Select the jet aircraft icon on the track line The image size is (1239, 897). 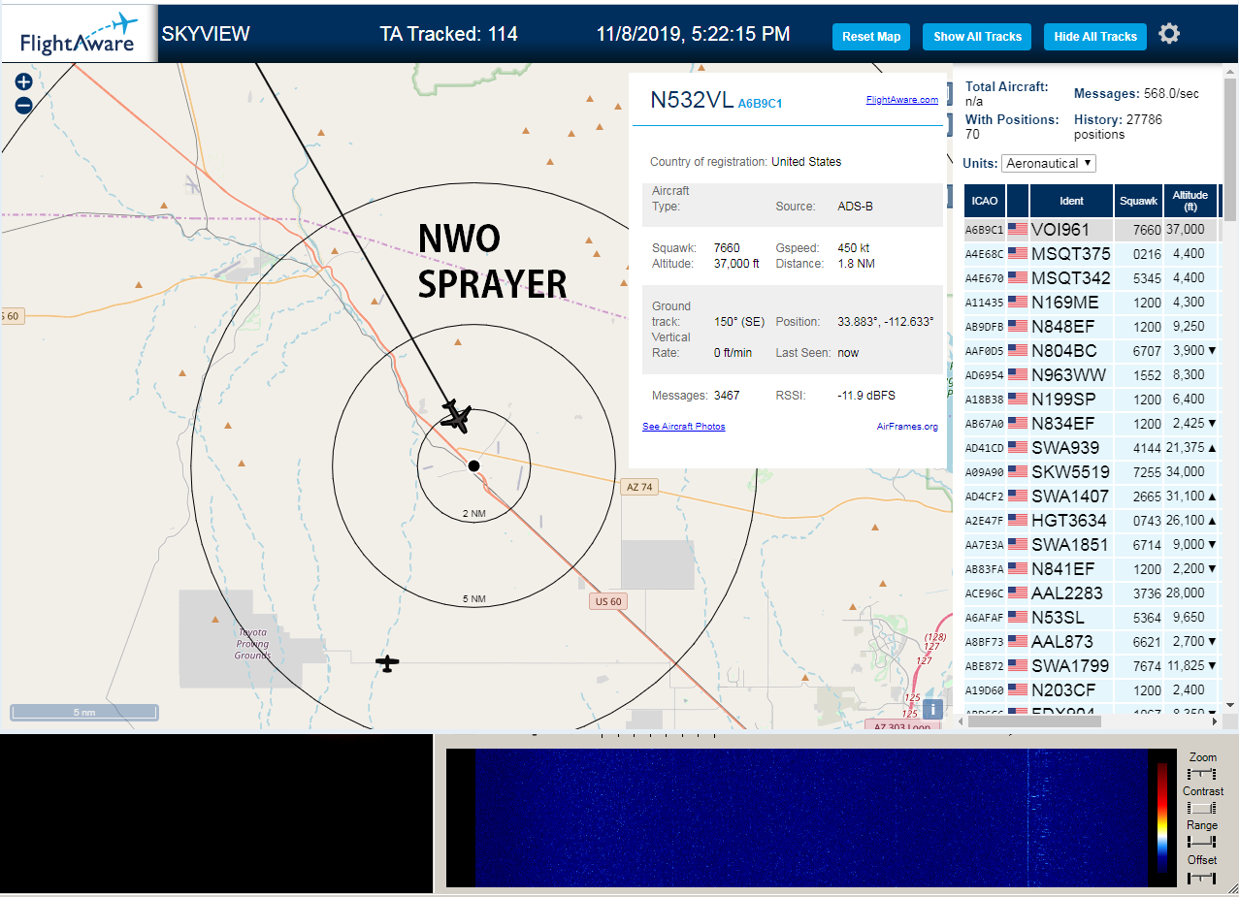(x=456, y=417)
